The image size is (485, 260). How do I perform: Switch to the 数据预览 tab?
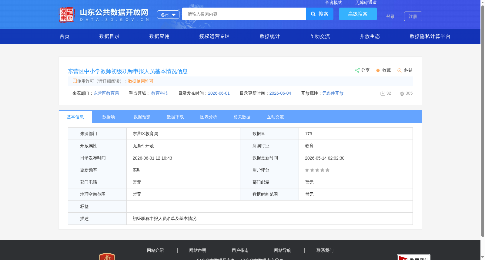[x=142, y=117]
